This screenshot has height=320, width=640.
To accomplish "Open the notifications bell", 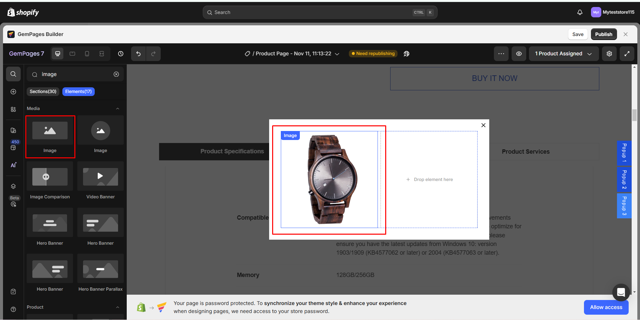I will pyautogui.click(x=580, y=12).
